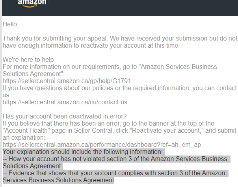This screenshot has width=238, height=187.
Task: Click the "For more information on our requirements" line
Action: [x=110, y=67]
